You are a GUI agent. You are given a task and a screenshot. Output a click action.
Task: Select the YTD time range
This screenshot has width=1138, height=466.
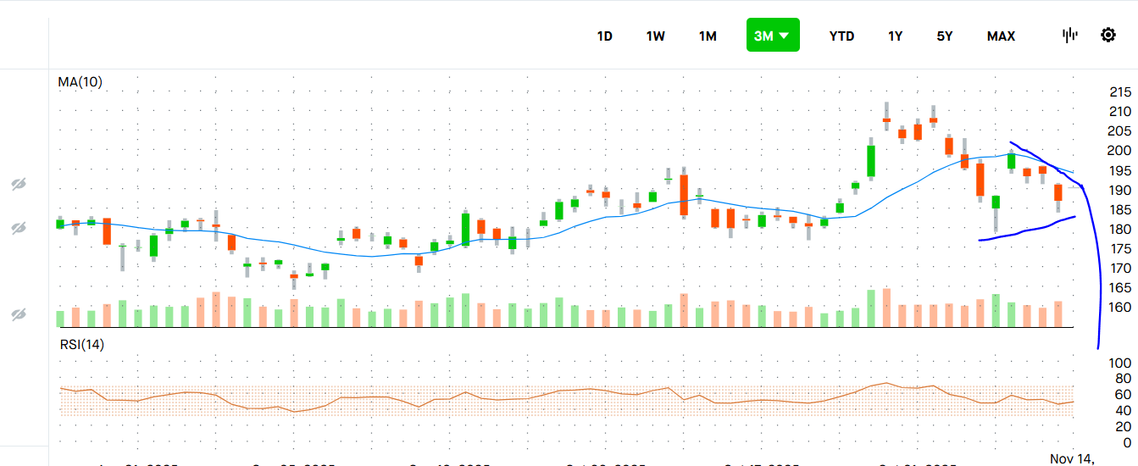pos(841,36)
